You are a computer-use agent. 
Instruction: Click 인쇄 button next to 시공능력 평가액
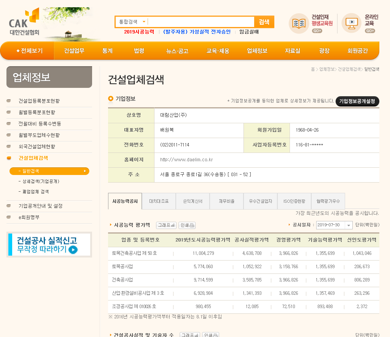187,225
